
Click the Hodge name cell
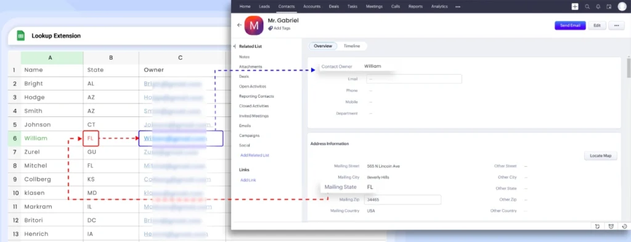pyautogui.click(x=52, y=97)
